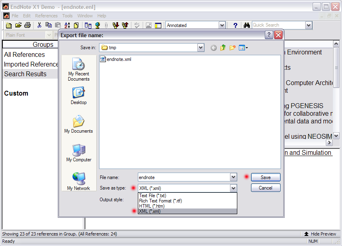Open the View Menu icon in the dialog
Image resolution: width=342 pixels, height=246 pixels.
coord(243,48)
